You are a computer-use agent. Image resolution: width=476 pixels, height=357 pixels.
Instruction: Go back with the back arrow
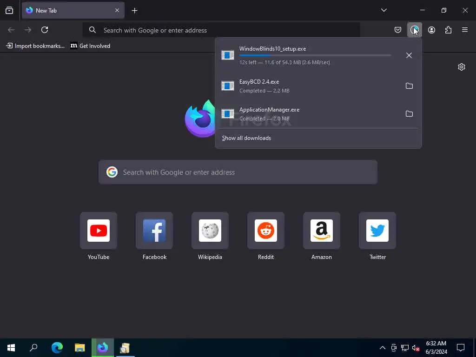click(11, 30)
